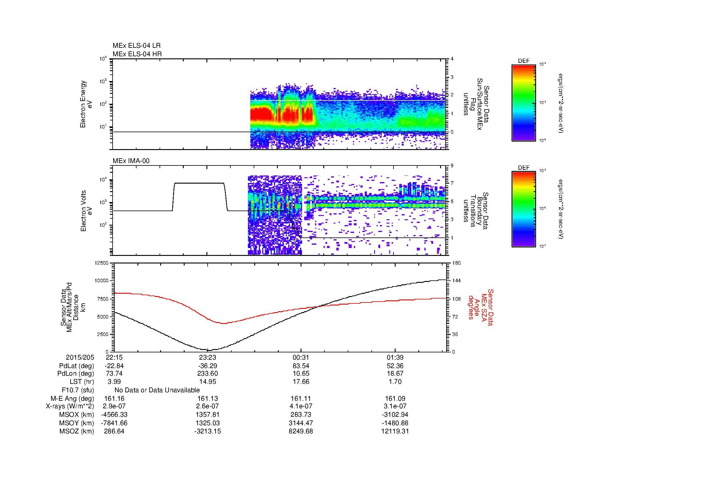Click the 'PdLat (deg)' row label

click(x=77, y=366)
